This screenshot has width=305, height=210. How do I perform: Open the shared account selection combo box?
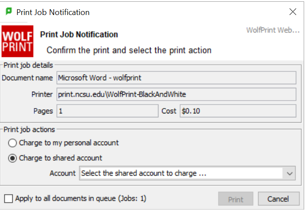[181, 173]
